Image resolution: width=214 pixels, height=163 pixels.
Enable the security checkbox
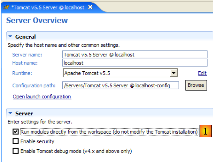pos(15,142)
